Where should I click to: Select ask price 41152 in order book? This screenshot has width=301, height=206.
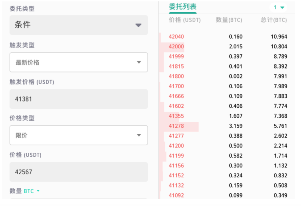[176, 176]
